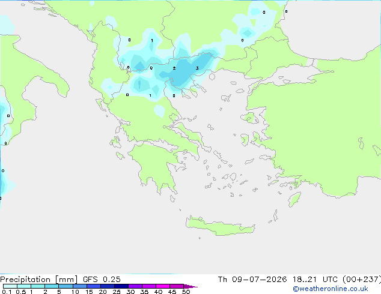
Task: Click the 2–5 mm legend swatch
Action: click(52, 286)
